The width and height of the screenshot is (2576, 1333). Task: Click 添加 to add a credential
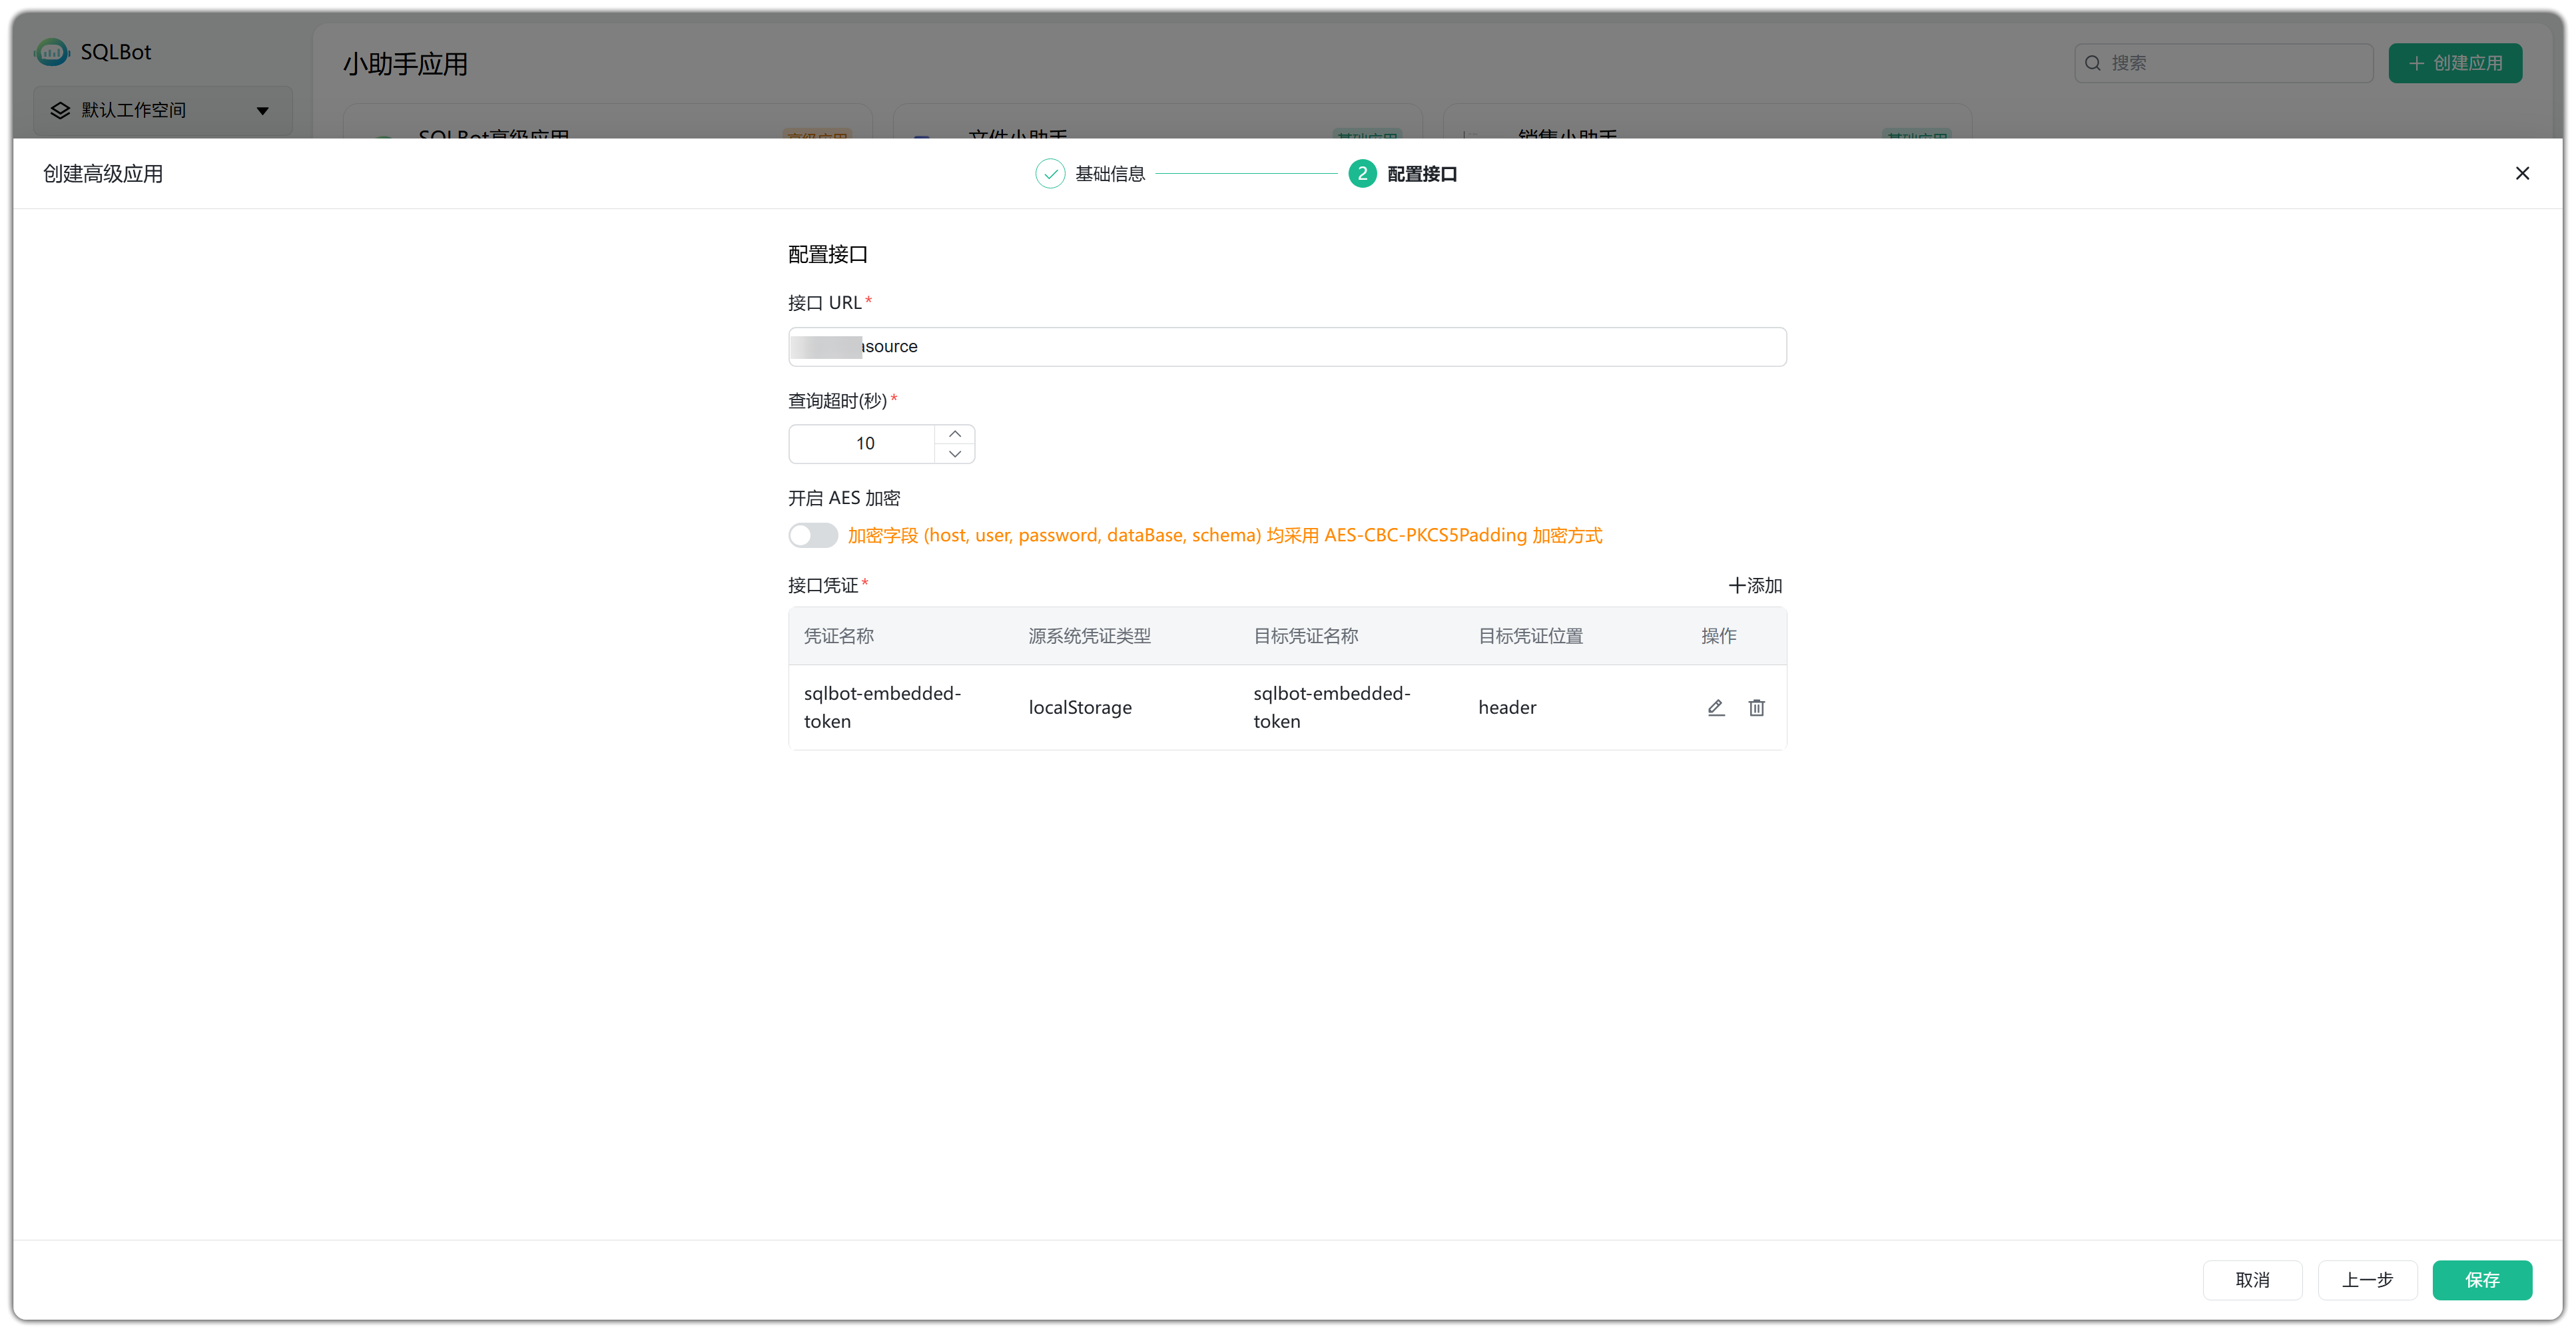point(1755,585)
